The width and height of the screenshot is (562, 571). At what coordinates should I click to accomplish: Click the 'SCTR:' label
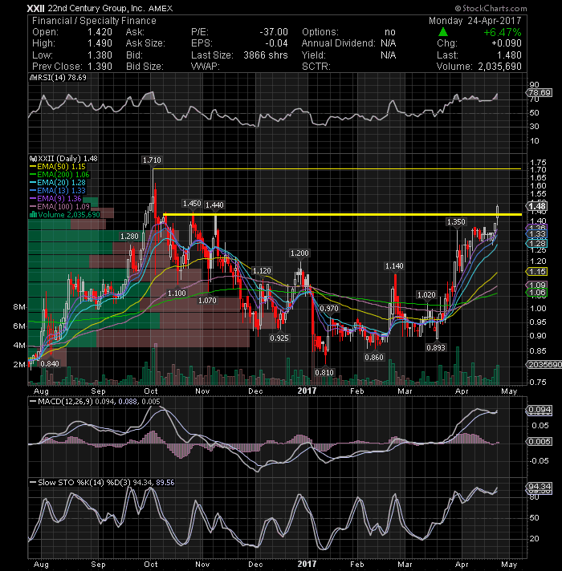316,67
